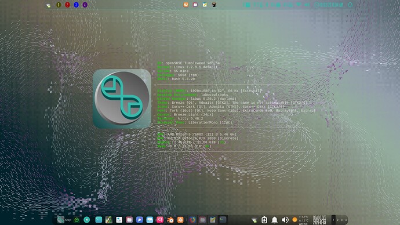The image size is (400, 225).
Task: Click the green circular play icon
Action: [x=77, y=220]
